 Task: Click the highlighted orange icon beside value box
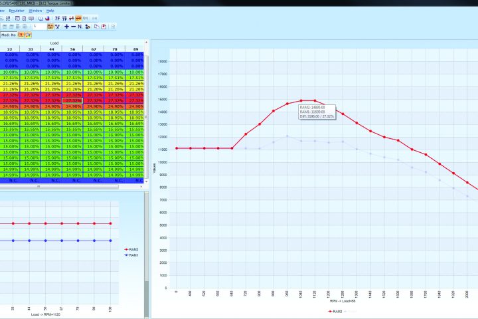point(50,27)
